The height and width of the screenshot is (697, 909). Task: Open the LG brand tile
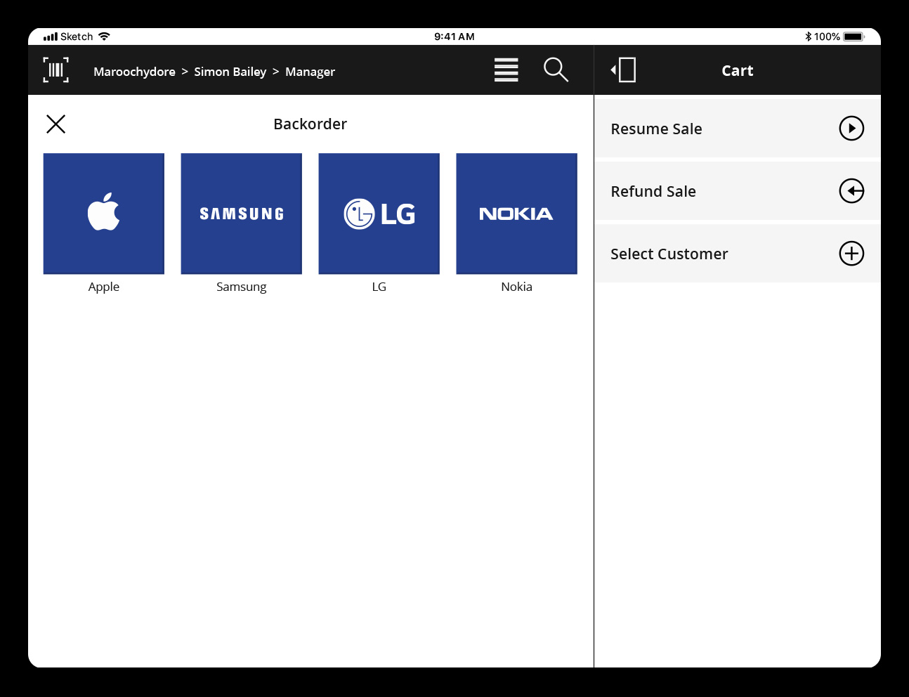tap(379, 214)
